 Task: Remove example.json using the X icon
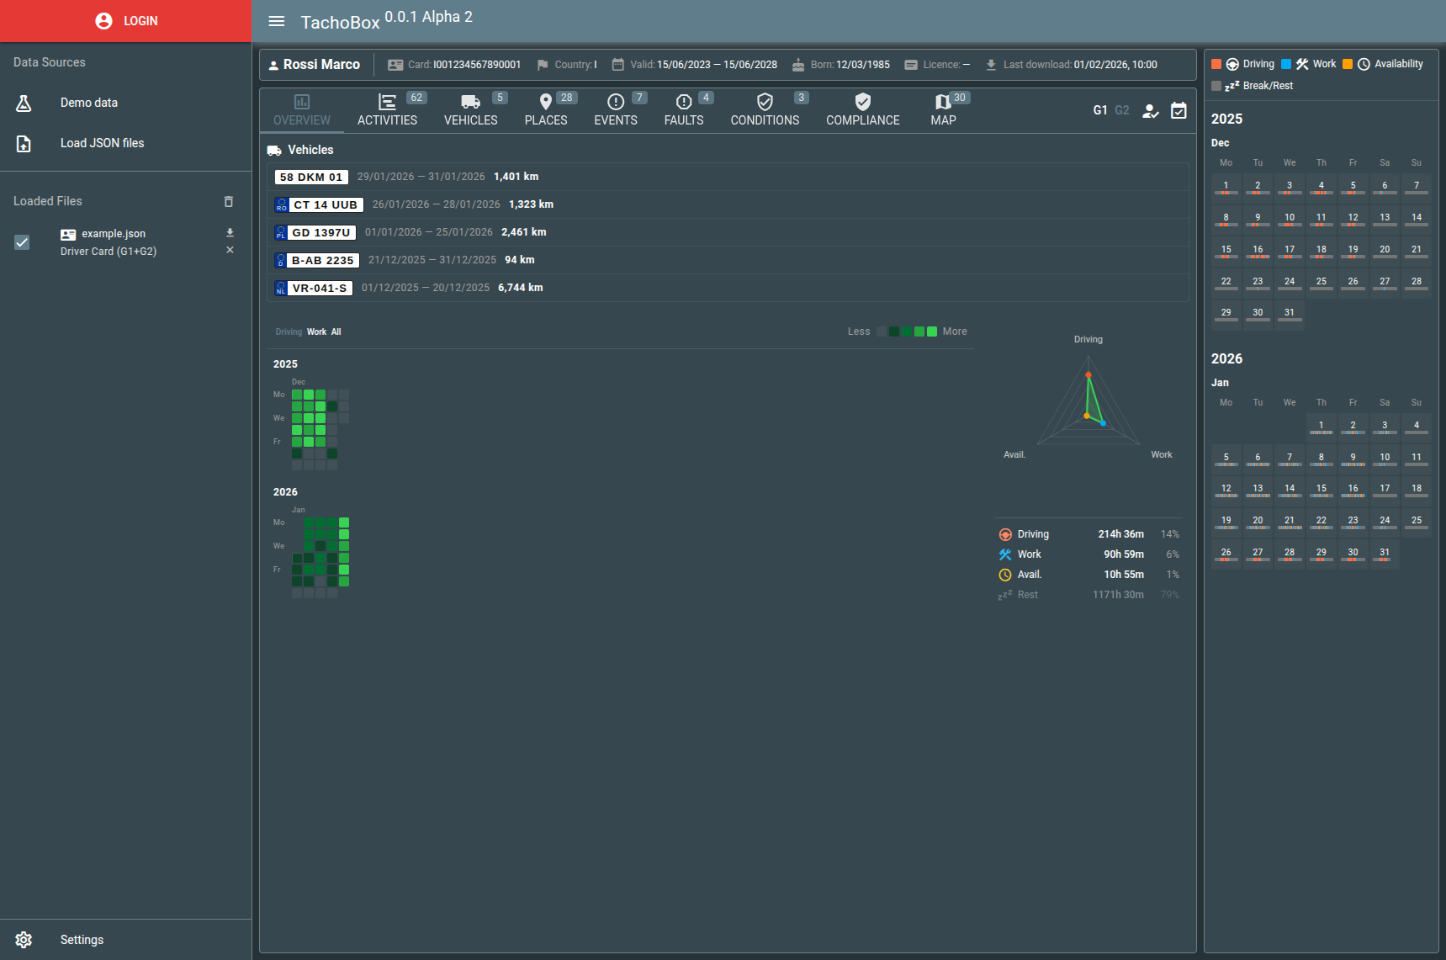(x=230, y=251)
